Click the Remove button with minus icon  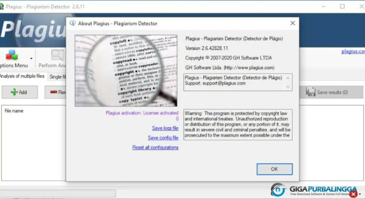click(x=55, y=92)
